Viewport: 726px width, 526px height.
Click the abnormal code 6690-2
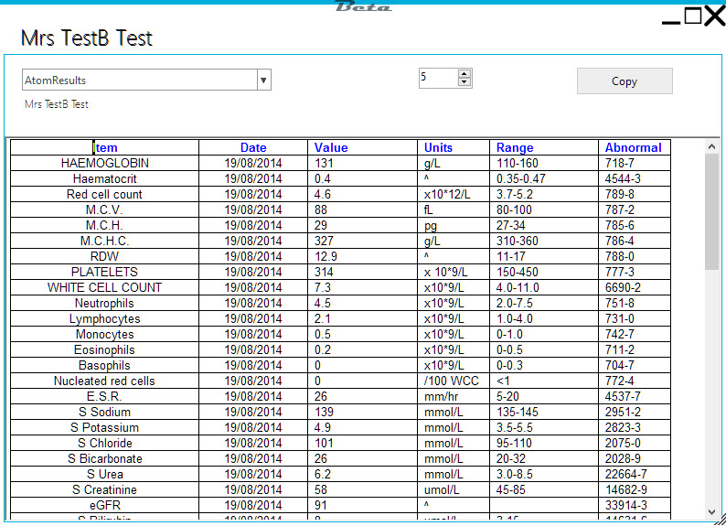pos(635,287)
